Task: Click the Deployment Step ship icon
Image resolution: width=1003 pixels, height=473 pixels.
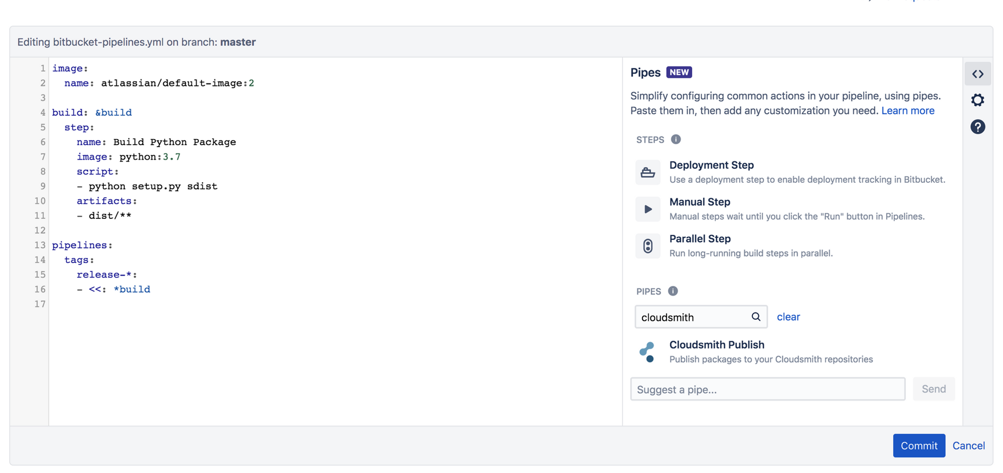Action: click(648, 172)
